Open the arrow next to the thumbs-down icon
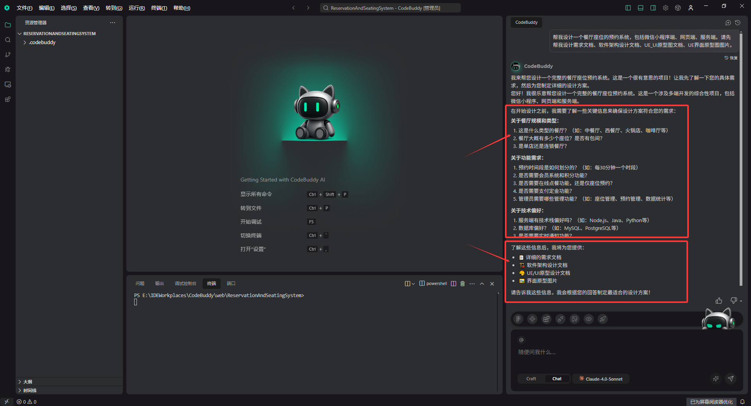 (x=741, y=301)
